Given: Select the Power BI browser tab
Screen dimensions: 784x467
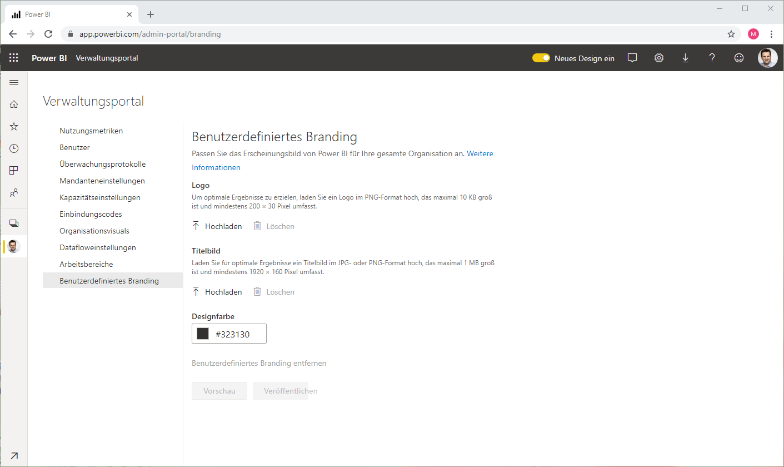Looking at the screenshot, I should tap(71, 14).
